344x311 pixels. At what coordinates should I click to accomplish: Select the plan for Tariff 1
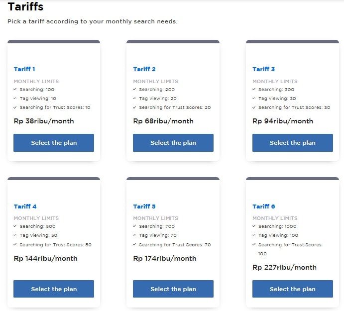coord(54,143)
